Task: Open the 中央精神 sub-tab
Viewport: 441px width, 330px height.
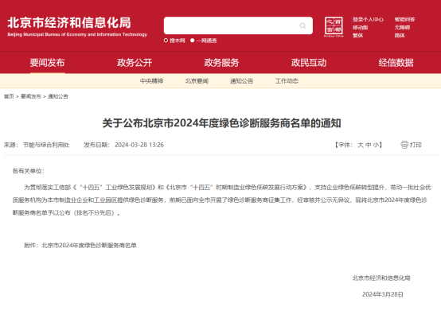Action: (151, 81)
